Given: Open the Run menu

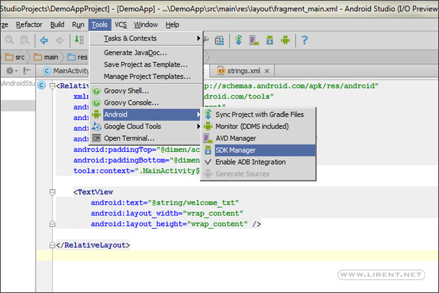Looking at the screenshot, I should click(x=78, y=25).
